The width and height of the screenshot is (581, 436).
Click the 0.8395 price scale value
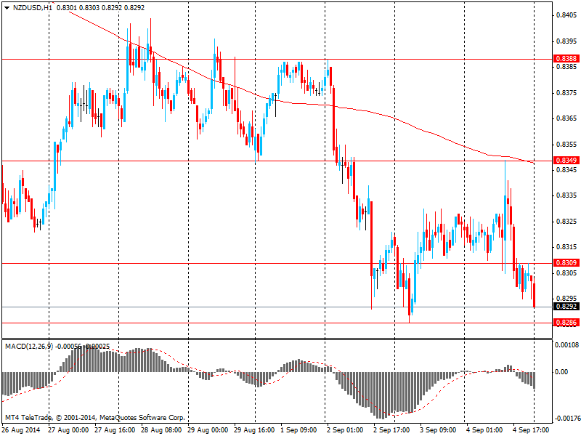click(x=566, y=41)
